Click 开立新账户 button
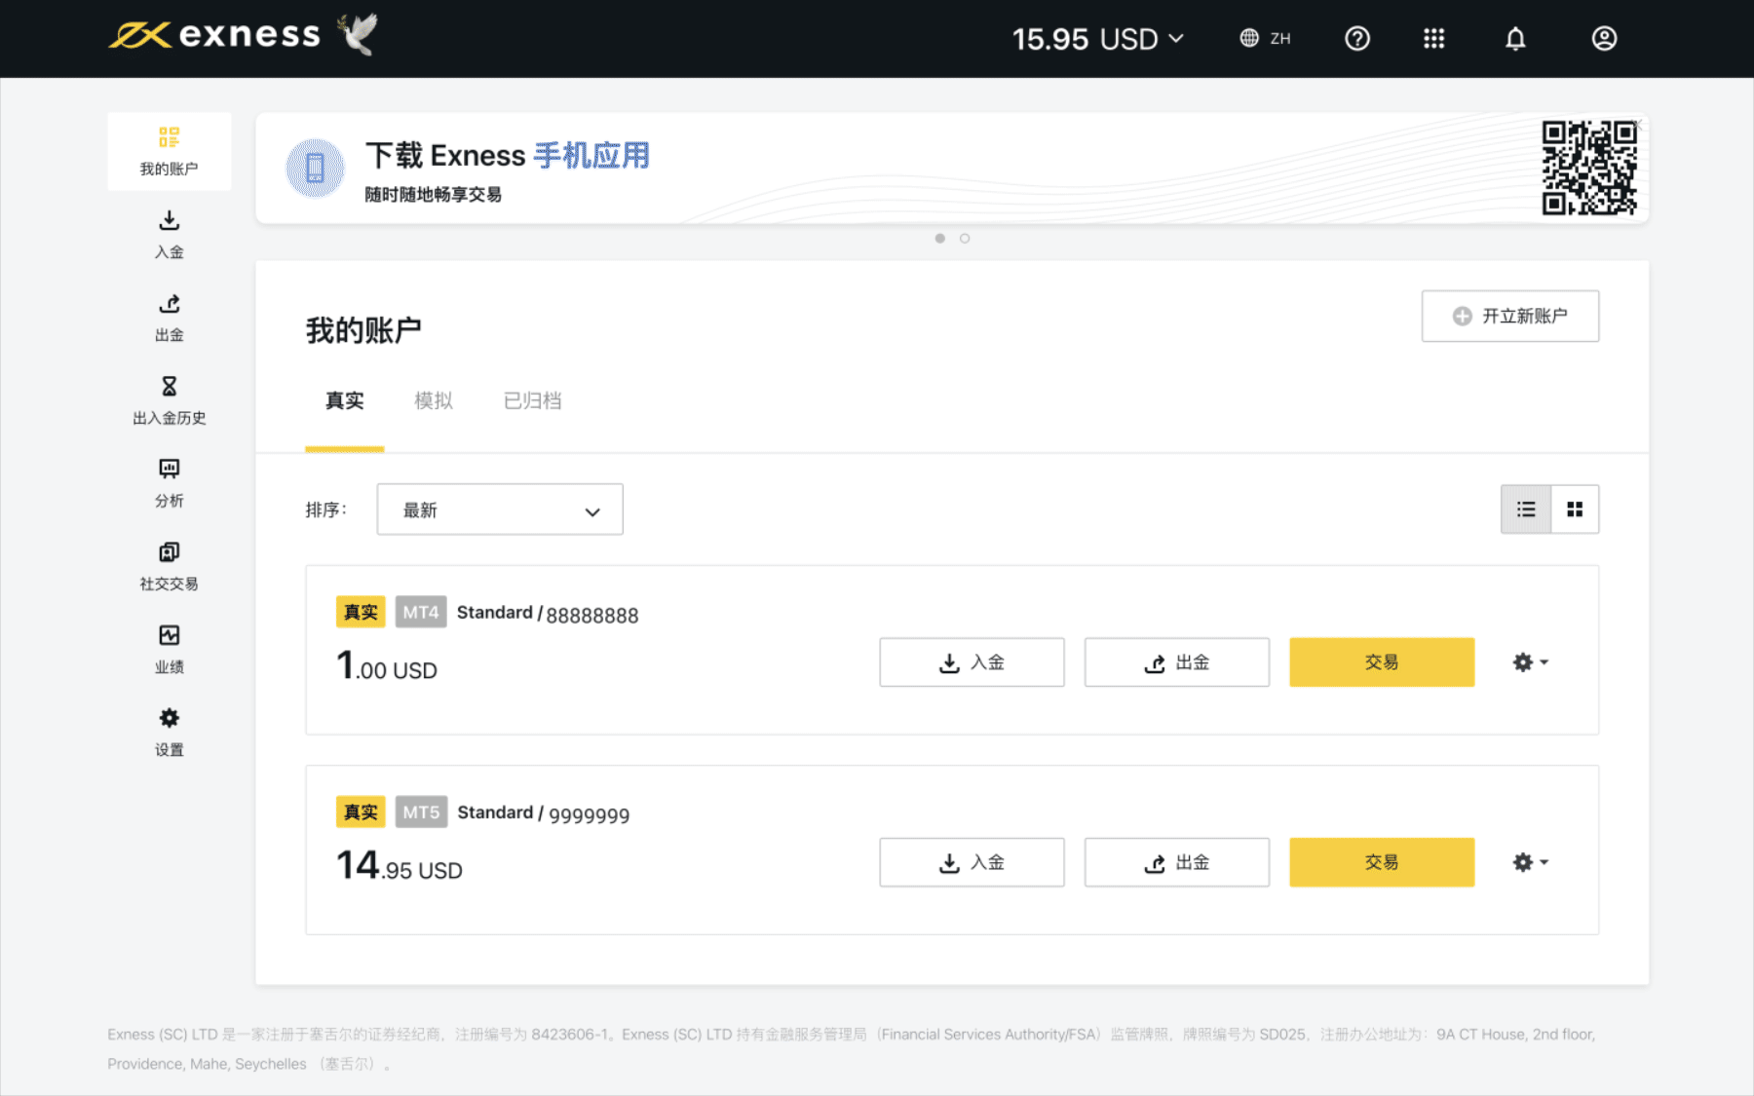Screen dimensions: 1754x1096 click(x=1509, y=317)
